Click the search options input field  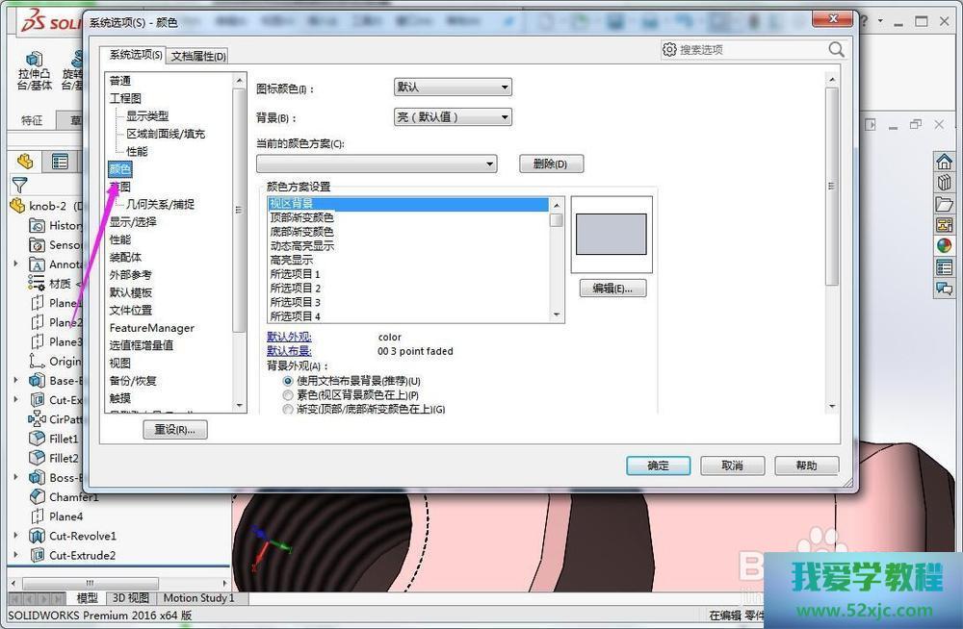[x=751, y=50]
